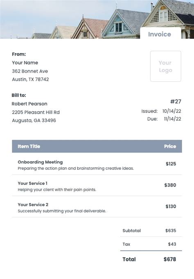
Task: Click the Tax amount $43
Action: 172,244
